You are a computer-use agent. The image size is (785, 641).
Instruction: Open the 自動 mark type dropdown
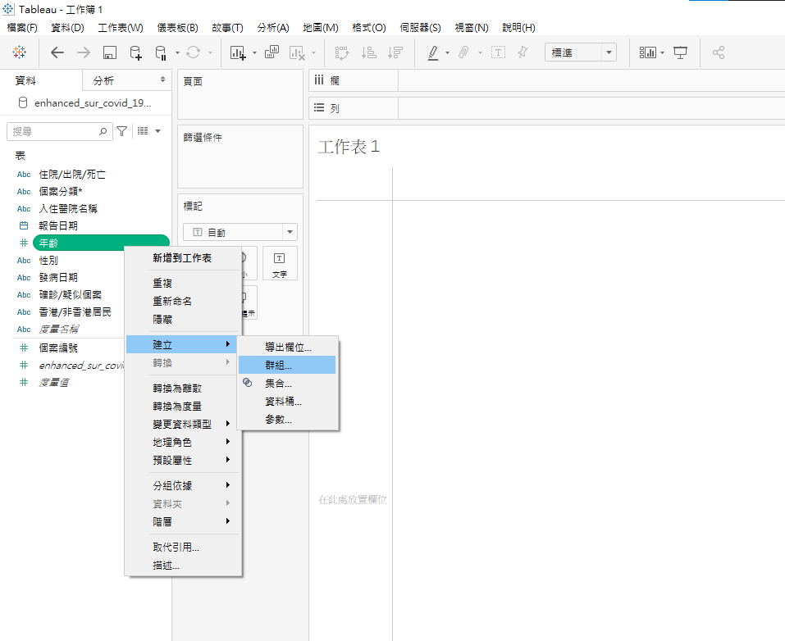[x=240, y=233]
